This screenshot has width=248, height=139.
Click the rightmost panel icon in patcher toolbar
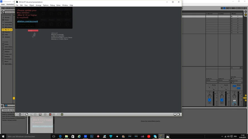[x=178, y=115]
